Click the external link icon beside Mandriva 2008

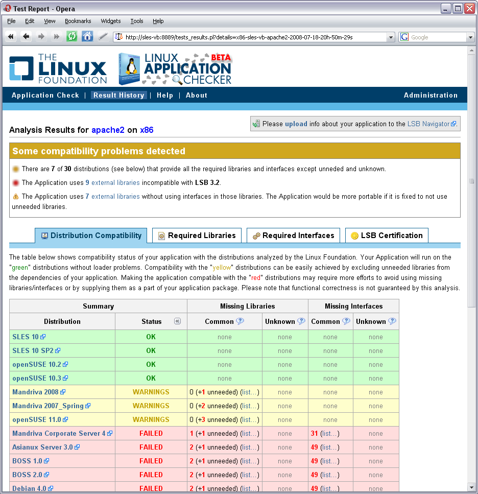(63, 392)
